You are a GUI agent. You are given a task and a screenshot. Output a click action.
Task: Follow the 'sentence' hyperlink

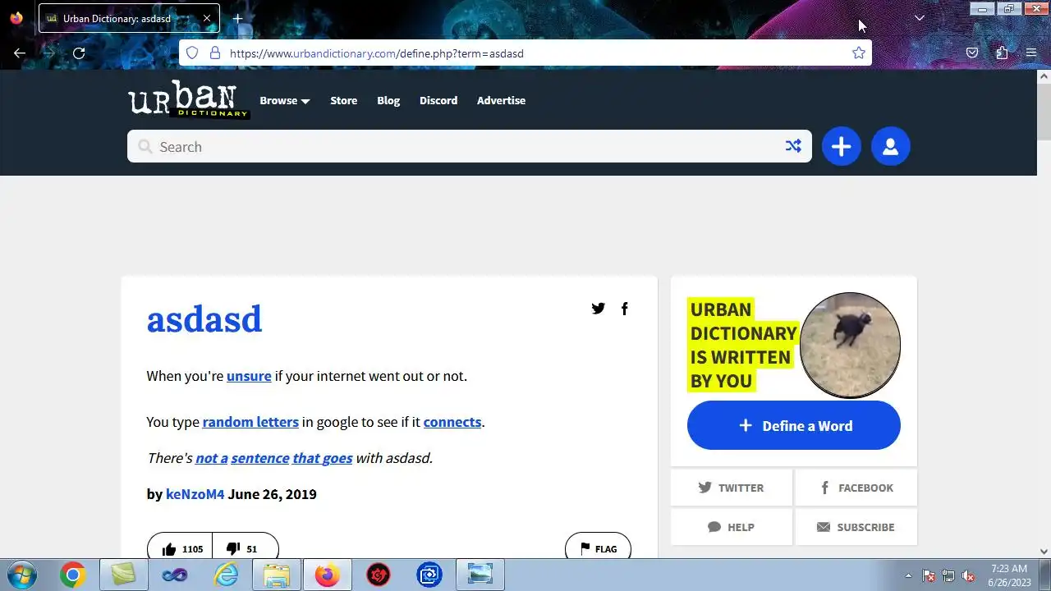(260, 458)
